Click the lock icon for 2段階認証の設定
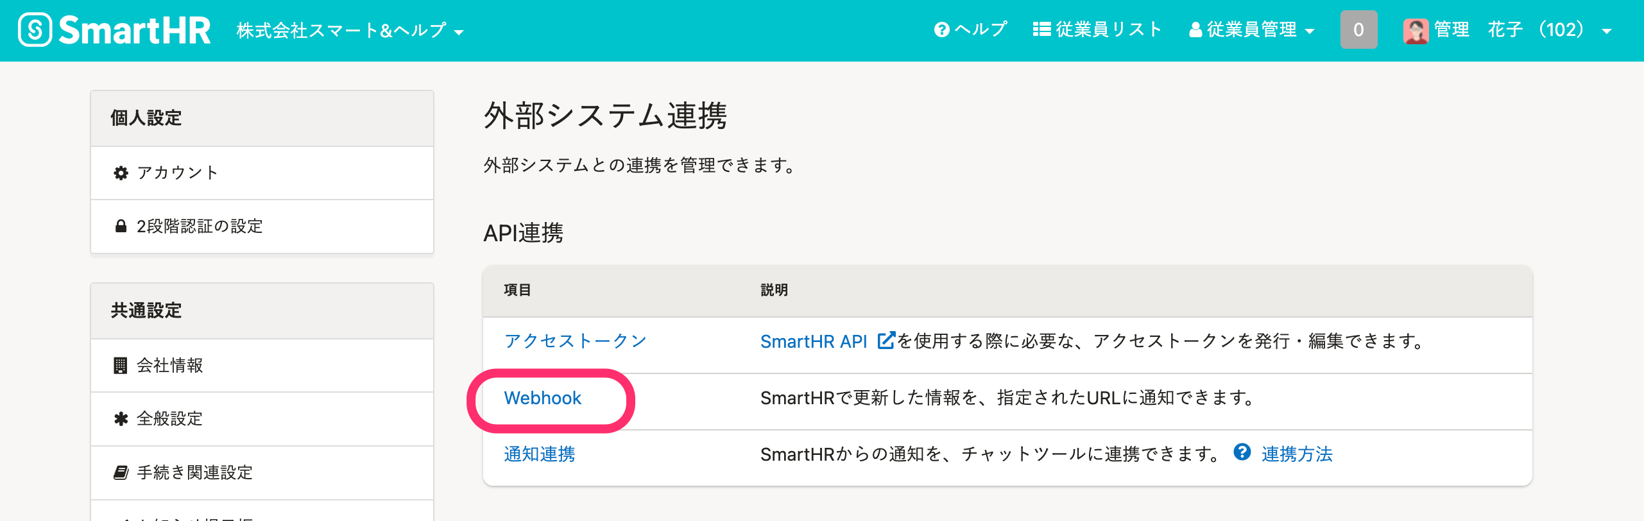 click(121, 226)
